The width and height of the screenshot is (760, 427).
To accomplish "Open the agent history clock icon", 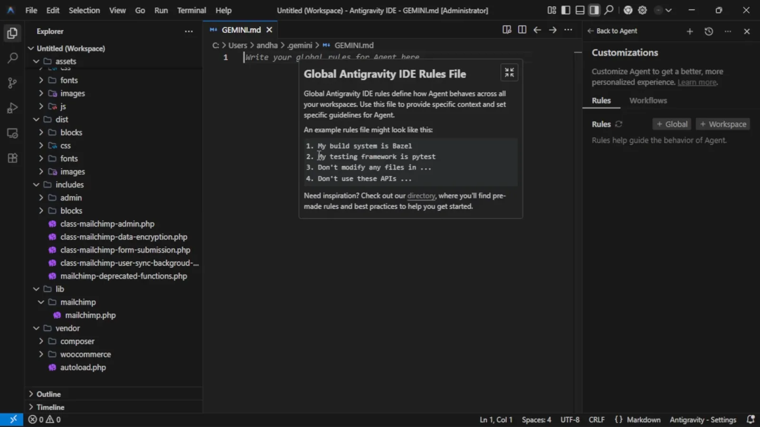I will tap(709, 31).
